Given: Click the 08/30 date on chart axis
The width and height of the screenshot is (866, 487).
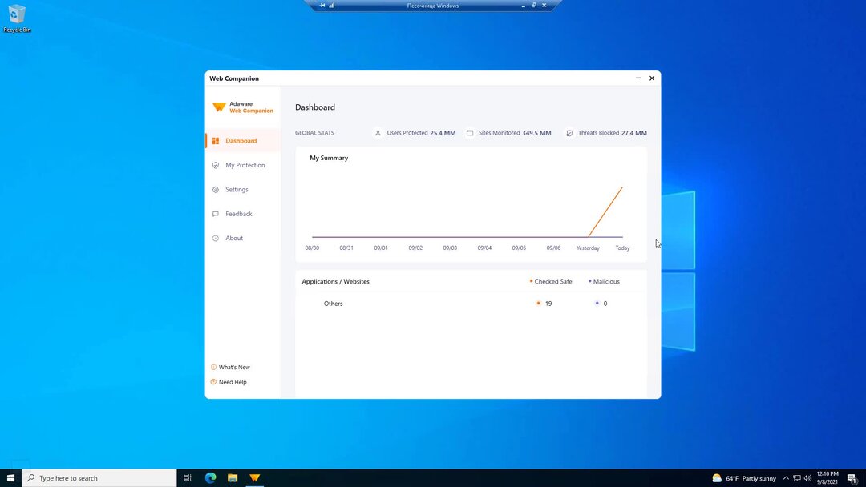Looking at the screenshot, I should click(x=312, y=248).
